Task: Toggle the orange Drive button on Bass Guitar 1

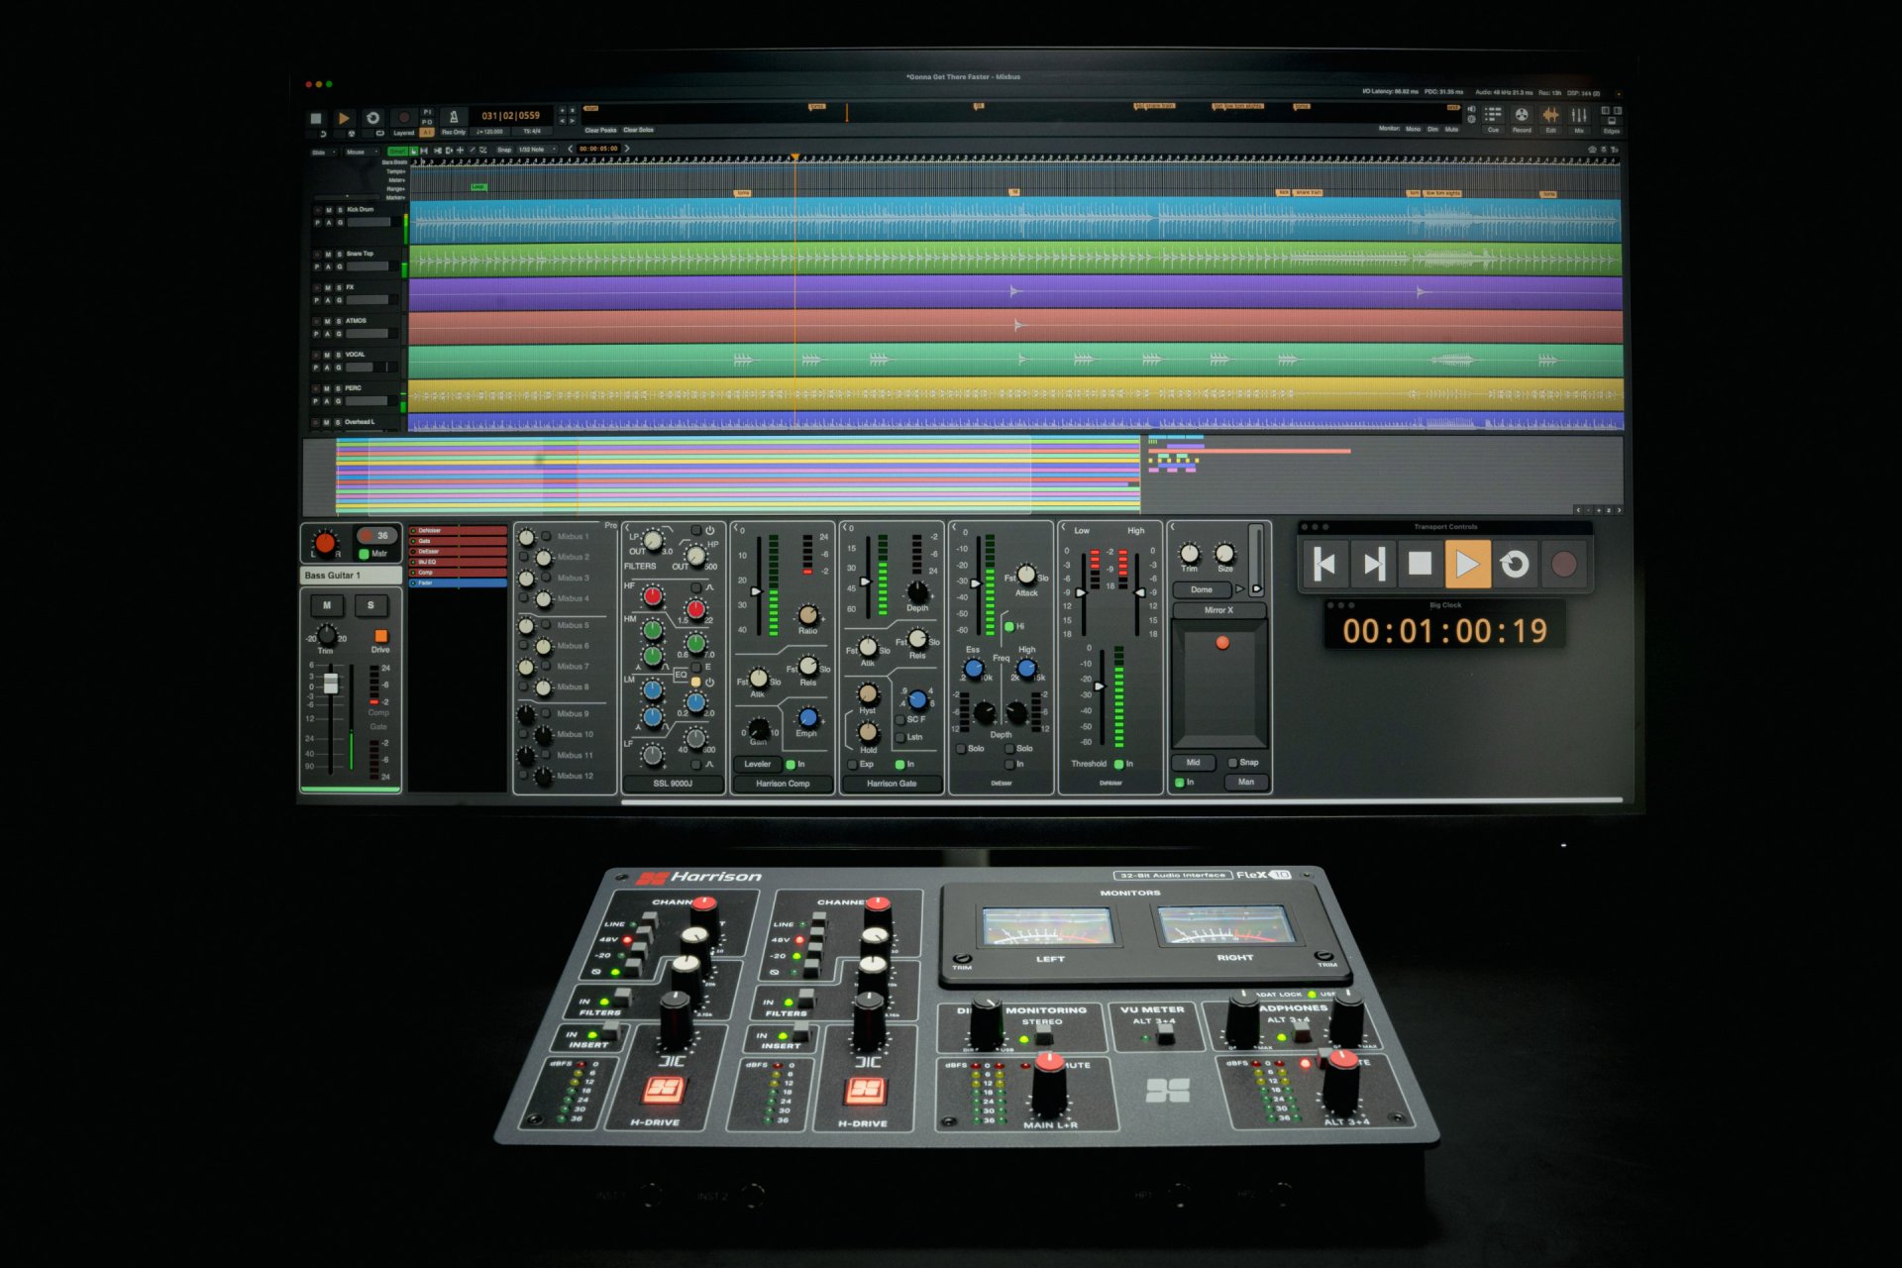Action: (x=380, y=636)
